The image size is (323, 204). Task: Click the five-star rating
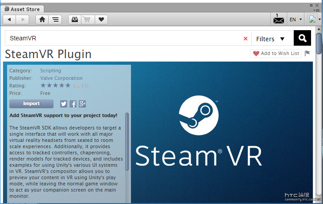tap(55, 86)
